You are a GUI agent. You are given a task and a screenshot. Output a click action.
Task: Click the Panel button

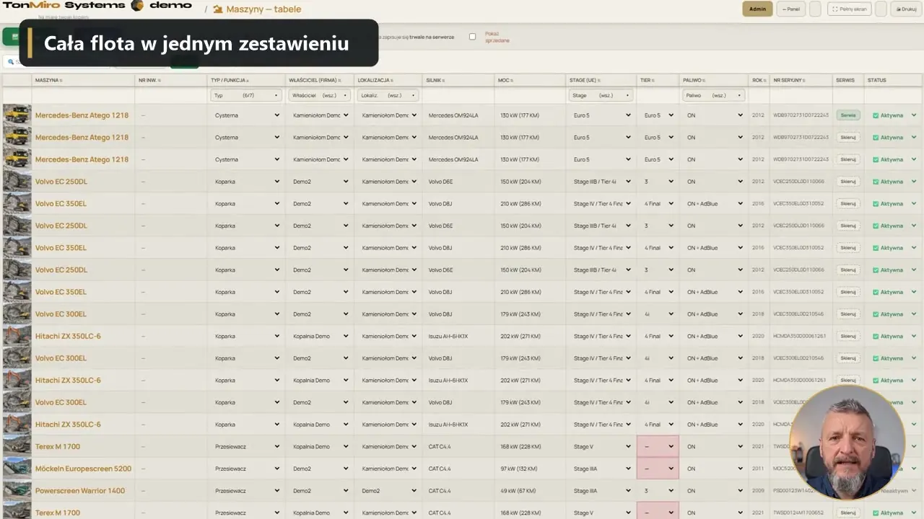click(790, 9)
